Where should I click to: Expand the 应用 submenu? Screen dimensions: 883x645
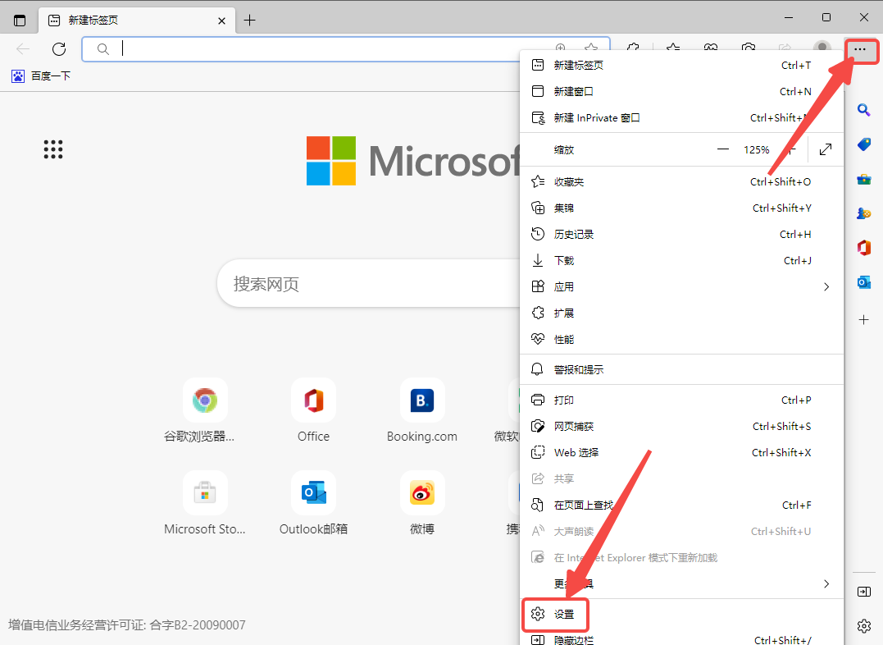click(x=826, y=287)
